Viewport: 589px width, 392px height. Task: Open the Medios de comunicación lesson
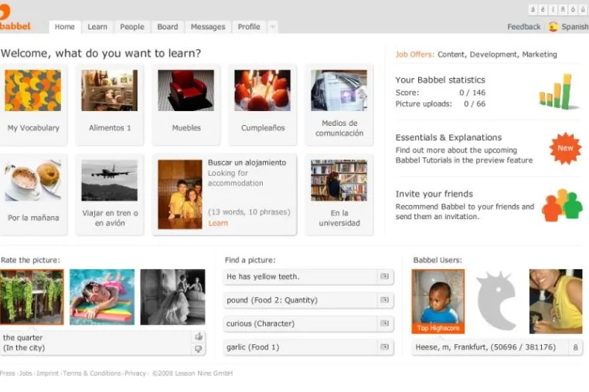[x=339, y=104]
